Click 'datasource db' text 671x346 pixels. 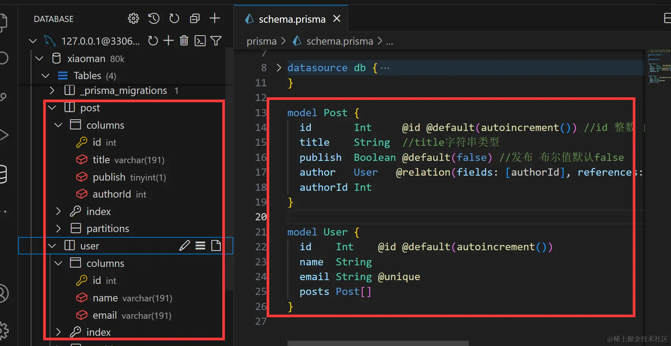[x=326, y=68]
